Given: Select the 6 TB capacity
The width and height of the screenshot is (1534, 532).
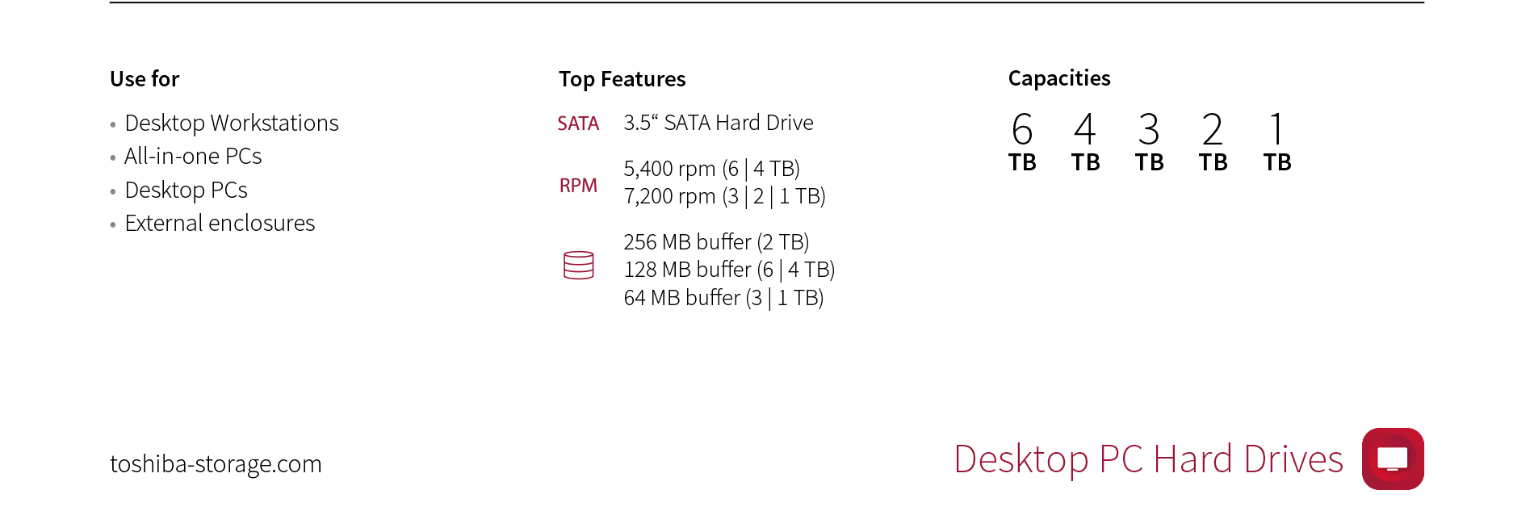Looking at the screenshot, I should [1022, 143].
